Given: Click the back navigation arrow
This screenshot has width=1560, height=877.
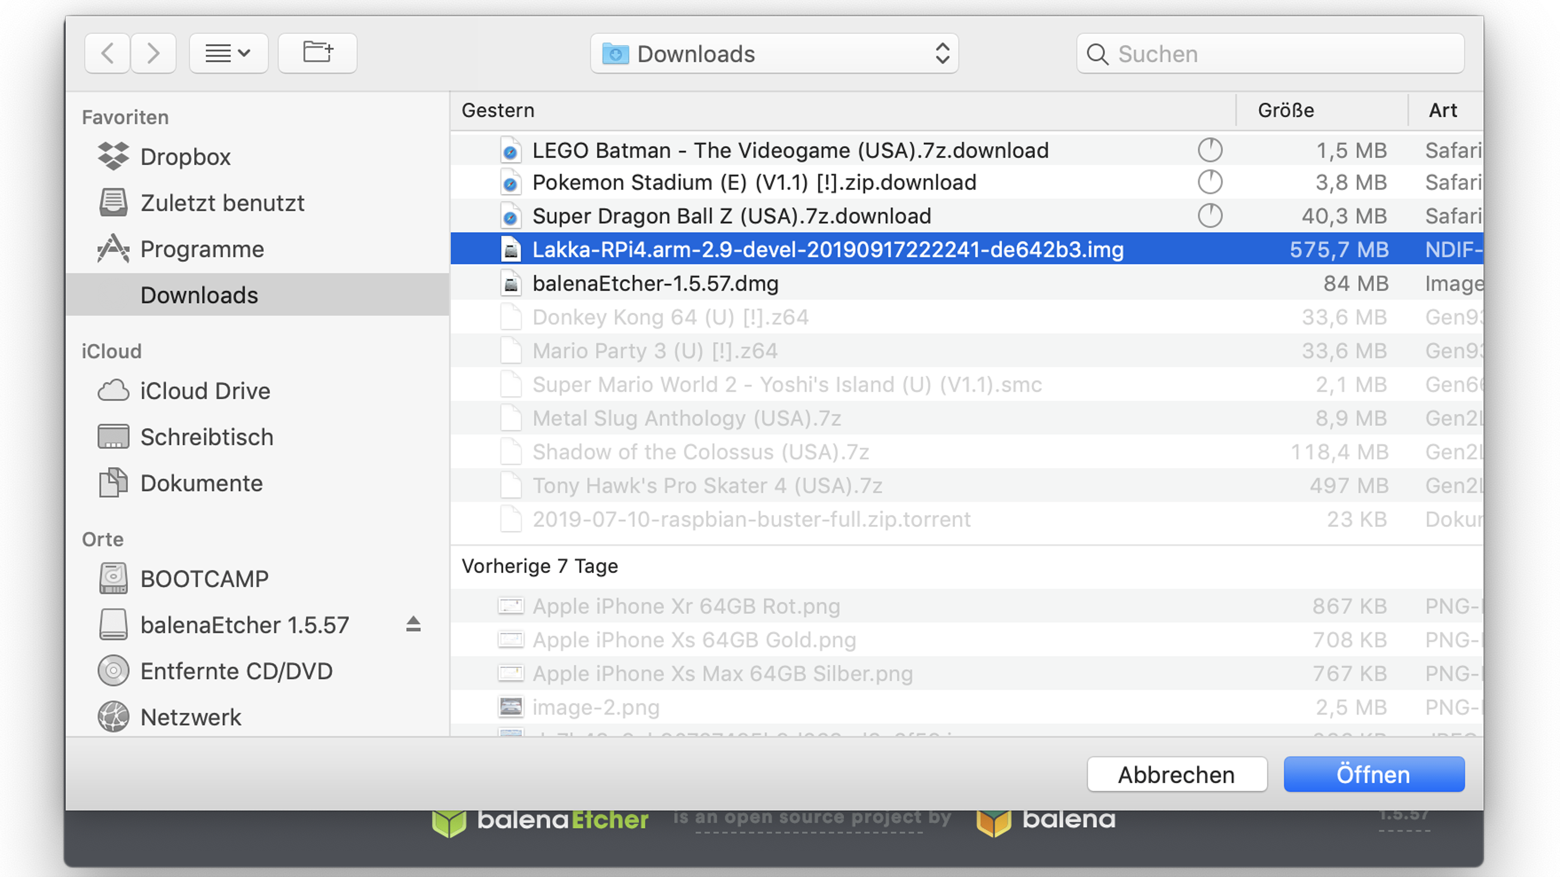Looking at the screenshot, I should 107,53.
